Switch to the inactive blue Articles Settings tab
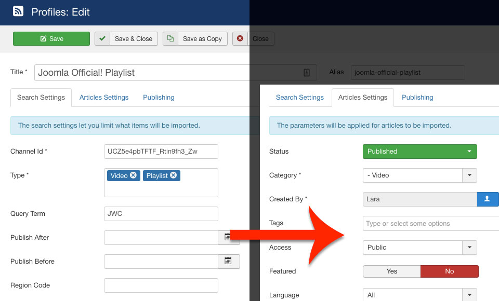This screenshot has height=301, width=499. tap(104, 98)
